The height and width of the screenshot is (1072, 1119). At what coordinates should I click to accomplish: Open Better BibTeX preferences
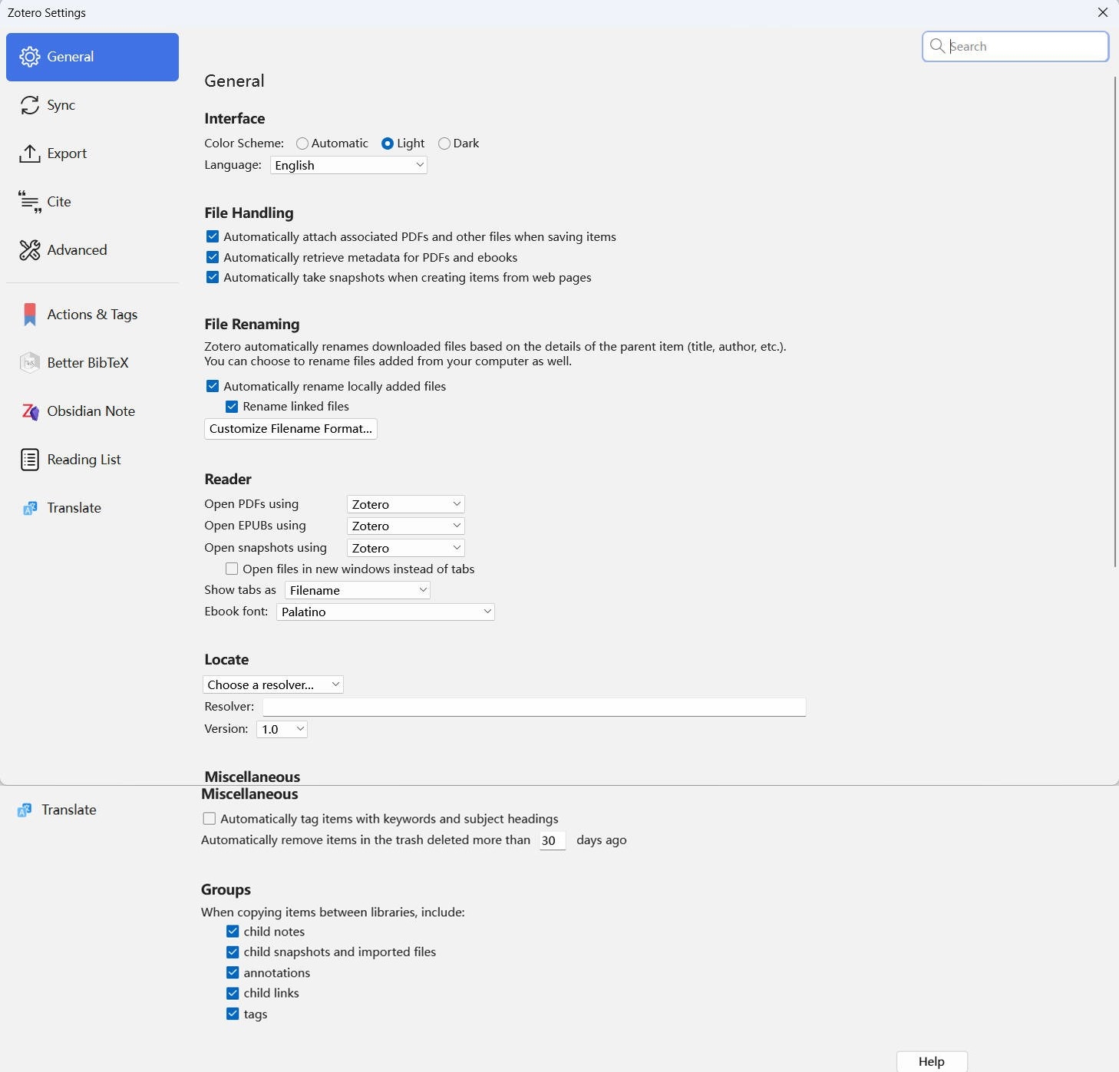tap(92, 363)
